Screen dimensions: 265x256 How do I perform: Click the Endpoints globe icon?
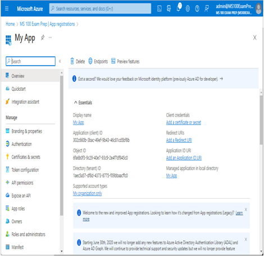90,61
